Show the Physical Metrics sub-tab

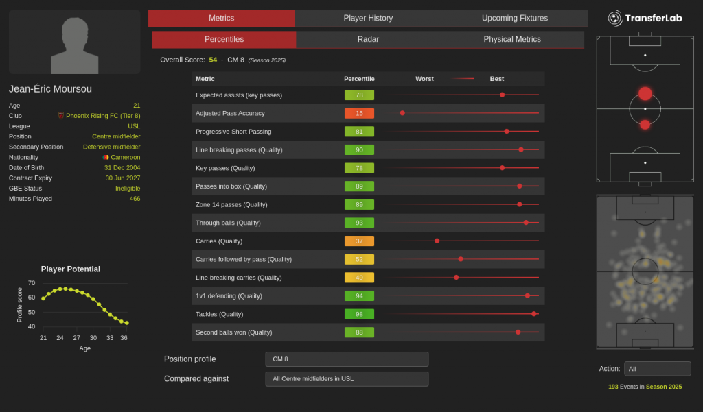[x=511, y=39]
